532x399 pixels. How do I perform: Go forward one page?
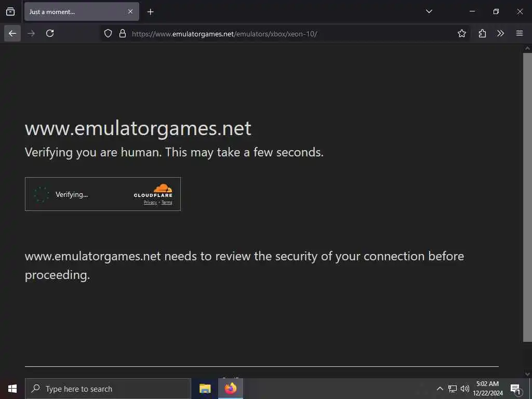[x=31, y=33]
